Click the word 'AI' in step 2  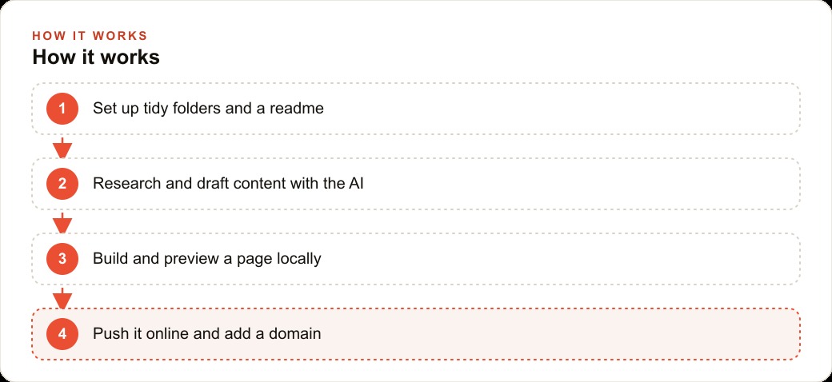tap(355, 184)
